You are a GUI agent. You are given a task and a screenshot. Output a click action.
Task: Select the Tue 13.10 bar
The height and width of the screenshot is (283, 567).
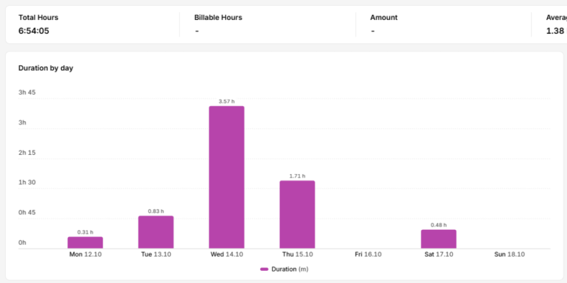click(x=156, y=232)
